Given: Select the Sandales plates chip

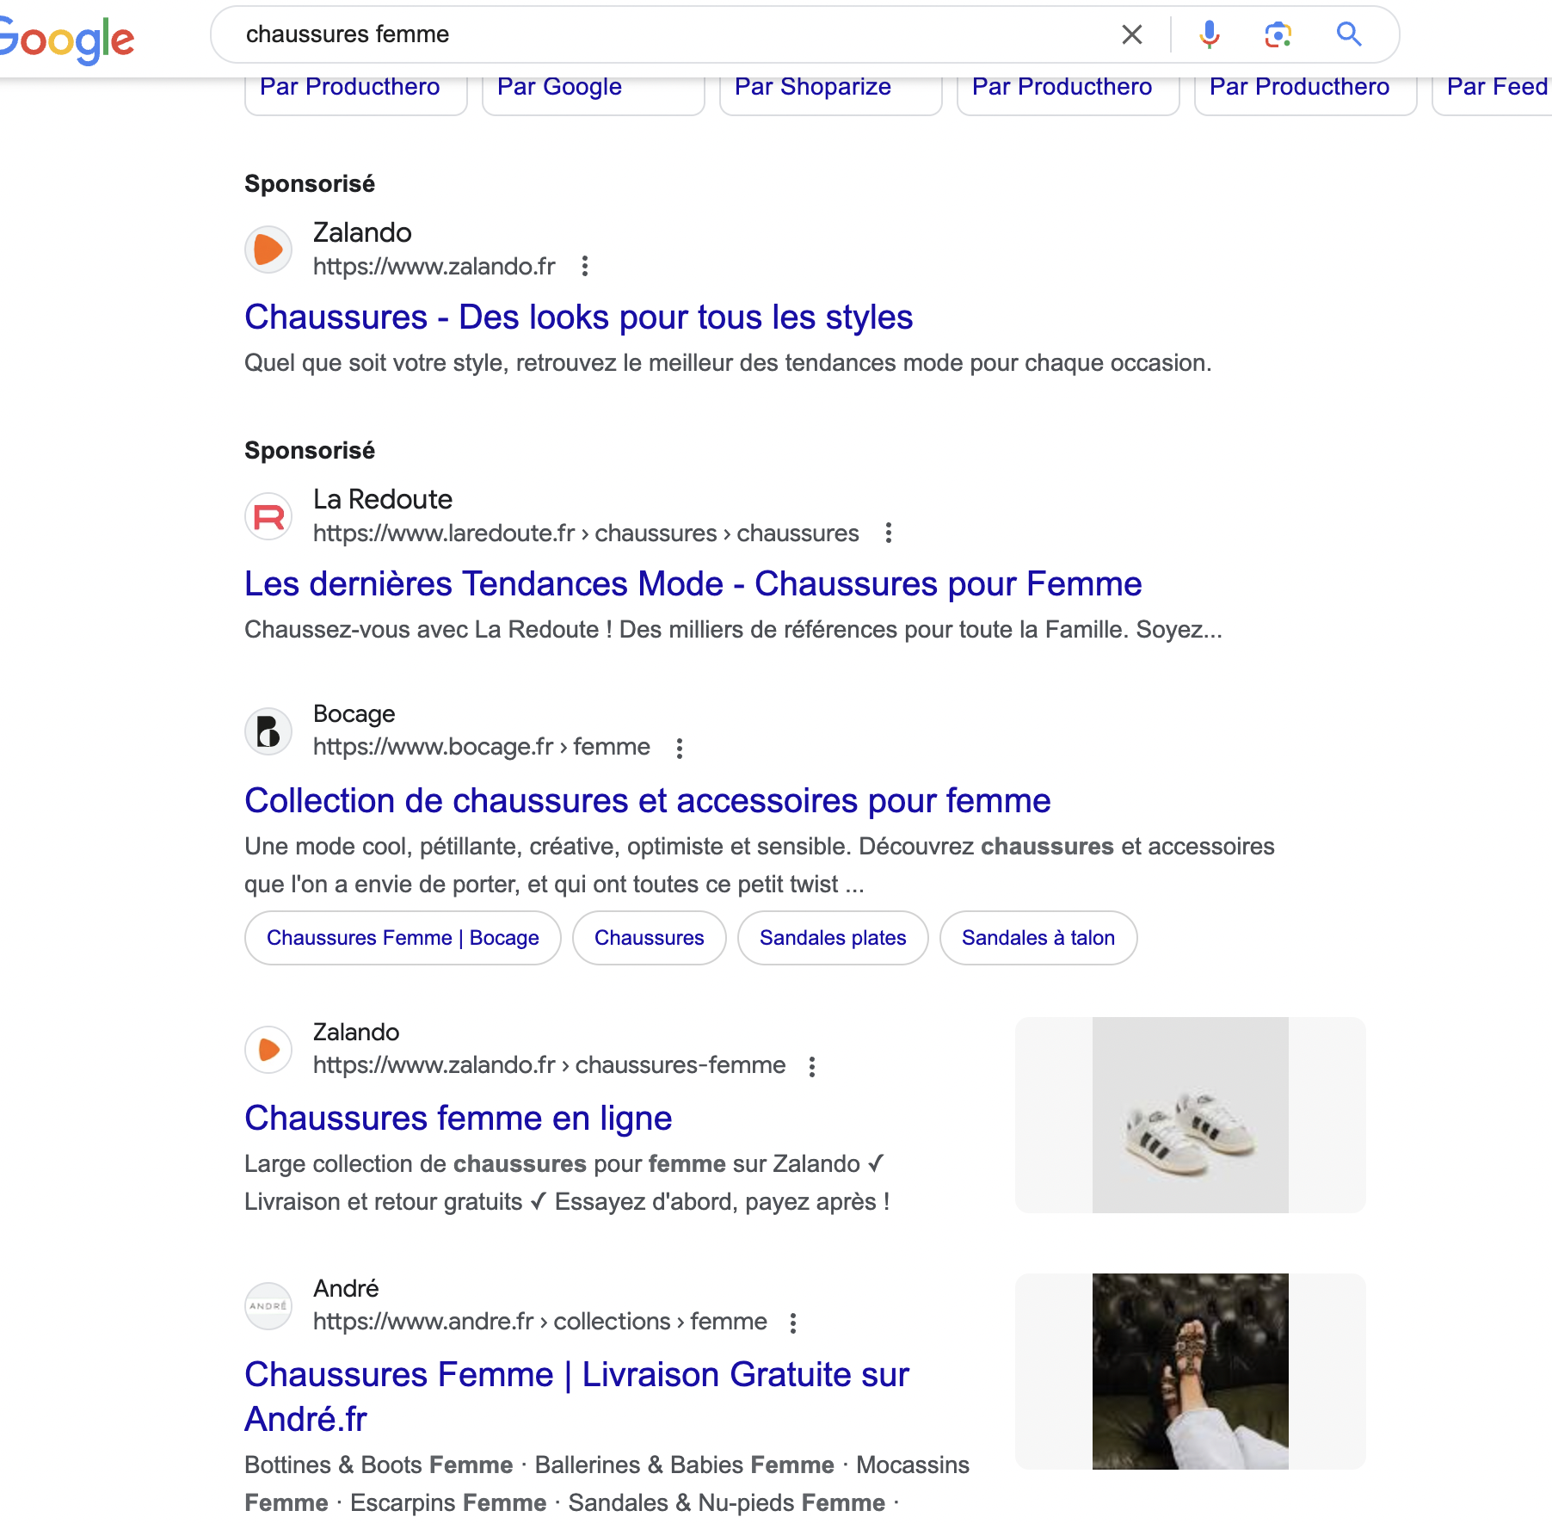Looking at the screenshot, I should pyautogui.click(x=833, y=938).
